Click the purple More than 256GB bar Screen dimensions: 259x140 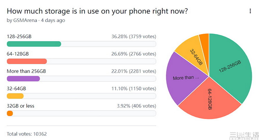(23, 79)
